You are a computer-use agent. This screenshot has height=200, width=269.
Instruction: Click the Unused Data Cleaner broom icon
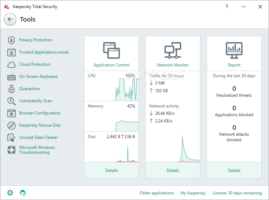(11, 138)
